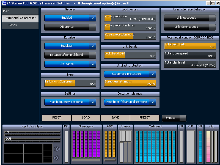Toggle the Enabled switch under General
The width and height of the screenshot is (220, 165).
(70, 18)
